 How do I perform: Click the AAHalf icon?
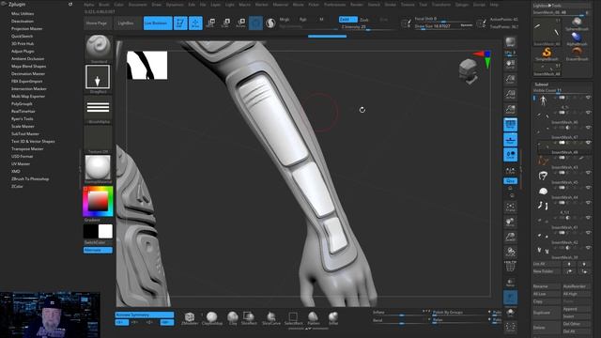point(510,109)
